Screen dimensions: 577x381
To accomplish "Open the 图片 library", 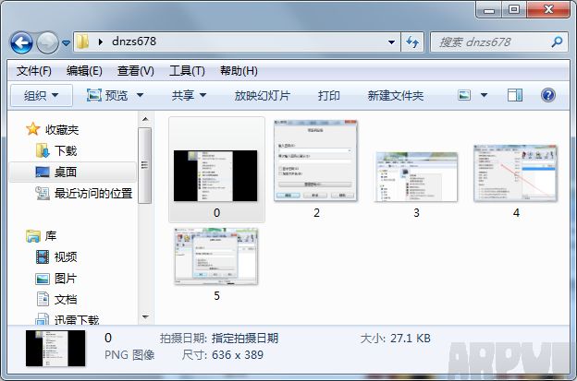I will point(66,279).
